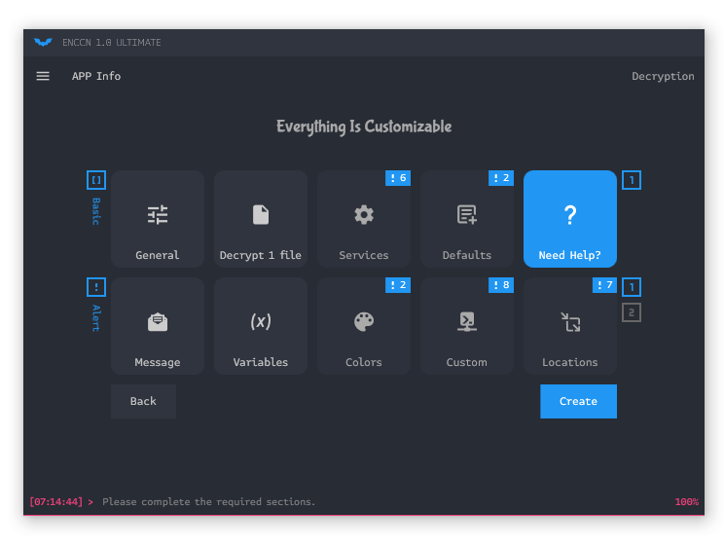Open the hamburger menu
The width and height of the screenshot is (724, 545).
(43, 76)
